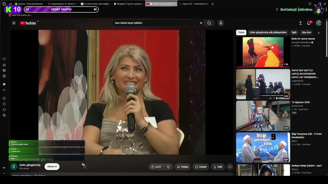Save video with the Kaydet button
This screenshot has width=328, height=184.
[201, 167]
